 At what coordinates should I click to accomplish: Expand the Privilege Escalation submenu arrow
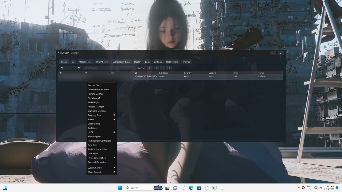114,158
